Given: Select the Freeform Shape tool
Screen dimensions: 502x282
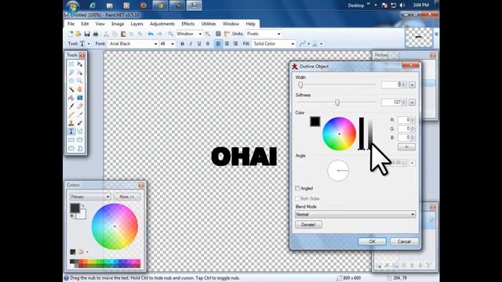Looking at the screenshot, I should point(80,148).
